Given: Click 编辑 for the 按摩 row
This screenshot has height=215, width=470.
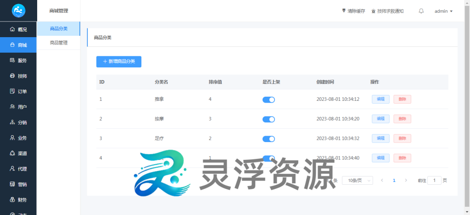Looking at the screenshot, I should [380, 119].
